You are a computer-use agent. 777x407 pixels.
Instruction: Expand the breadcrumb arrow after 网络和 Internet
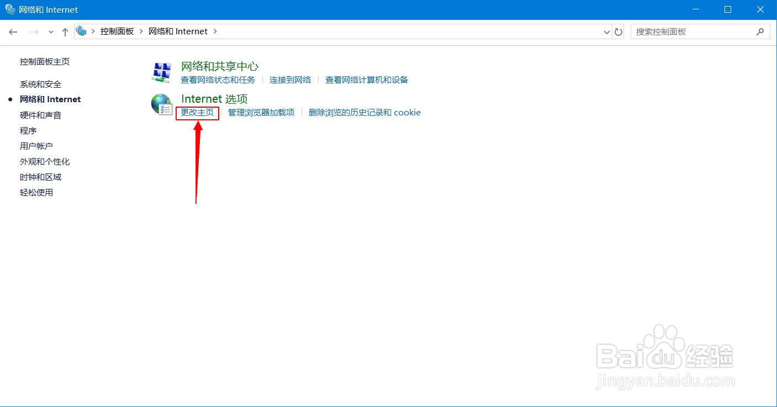coord(215,31)
